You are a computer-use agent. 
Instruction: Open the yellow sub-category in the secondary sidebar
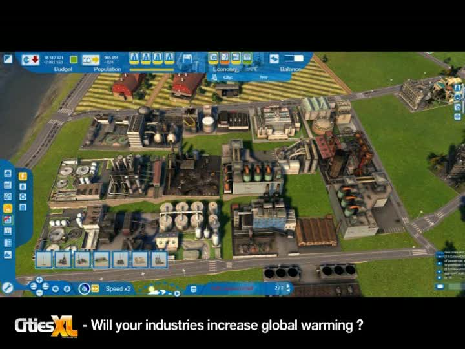(x=23, y=176)
